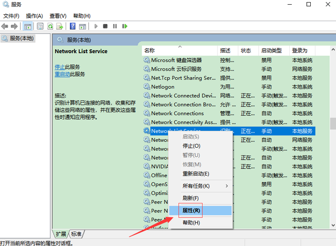Click the Back arrow in the toolbar

5,26
